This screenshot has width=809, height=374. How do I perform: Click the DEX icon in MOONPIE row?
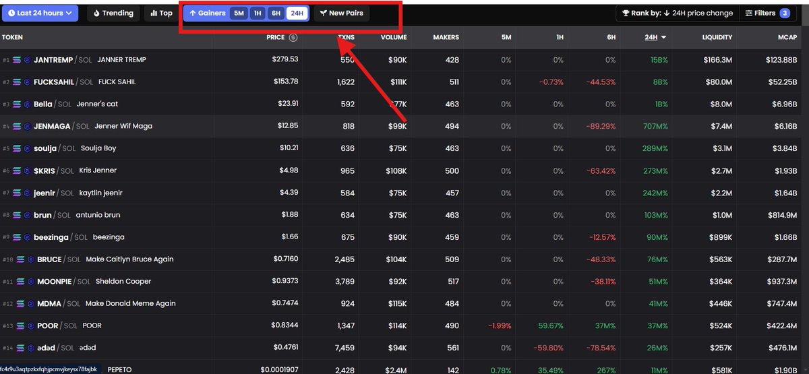[x=30, y=282]
